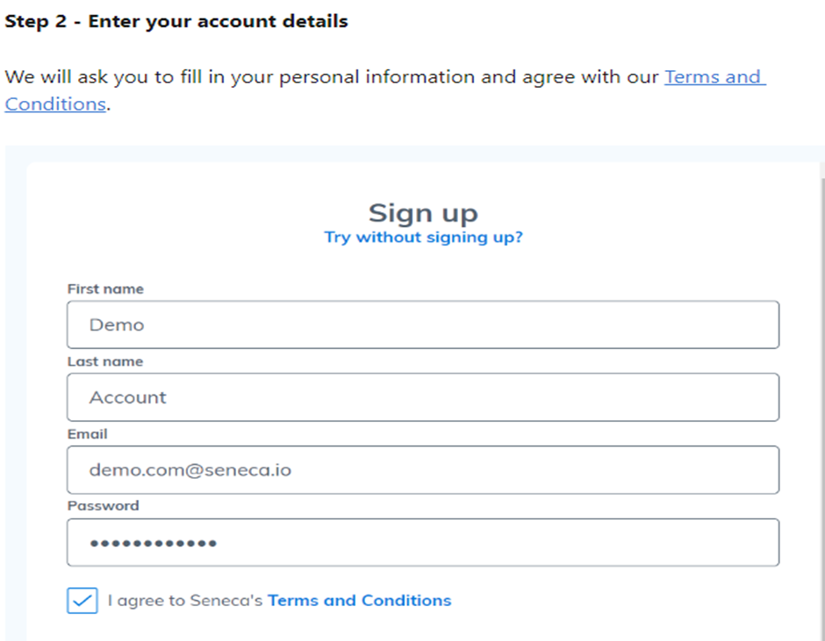Click the Email field with demo.com@seneca.io

click(x=423, y=470)
